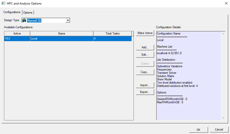The width and height of the screenshot is (230, 134).
Task: Close the HPC and Analysis Options dialog
Action: 226,3
